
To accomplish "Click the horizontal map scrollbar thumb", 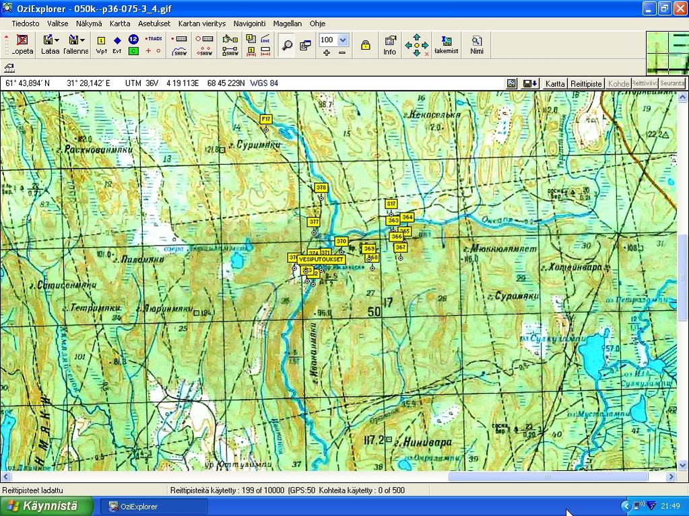I will (x=547, y=477).
